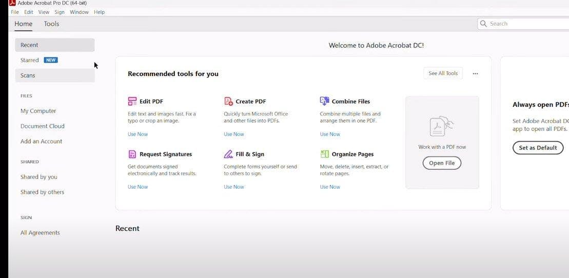This screenshot has width=569, height=278.
Task: Click the Set as Default button
Action: 538,148
